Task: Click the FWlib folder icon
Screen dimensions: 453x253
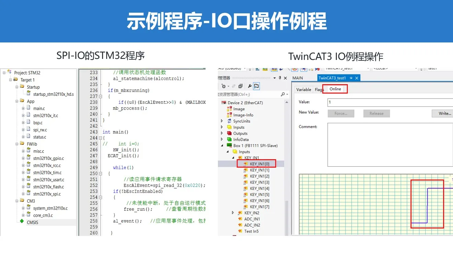Action: (22, 144)
